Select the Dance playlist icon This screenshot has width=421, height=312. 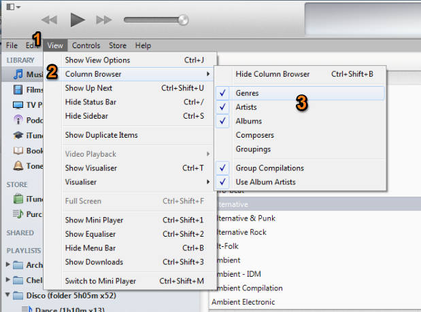pos(27,309)
